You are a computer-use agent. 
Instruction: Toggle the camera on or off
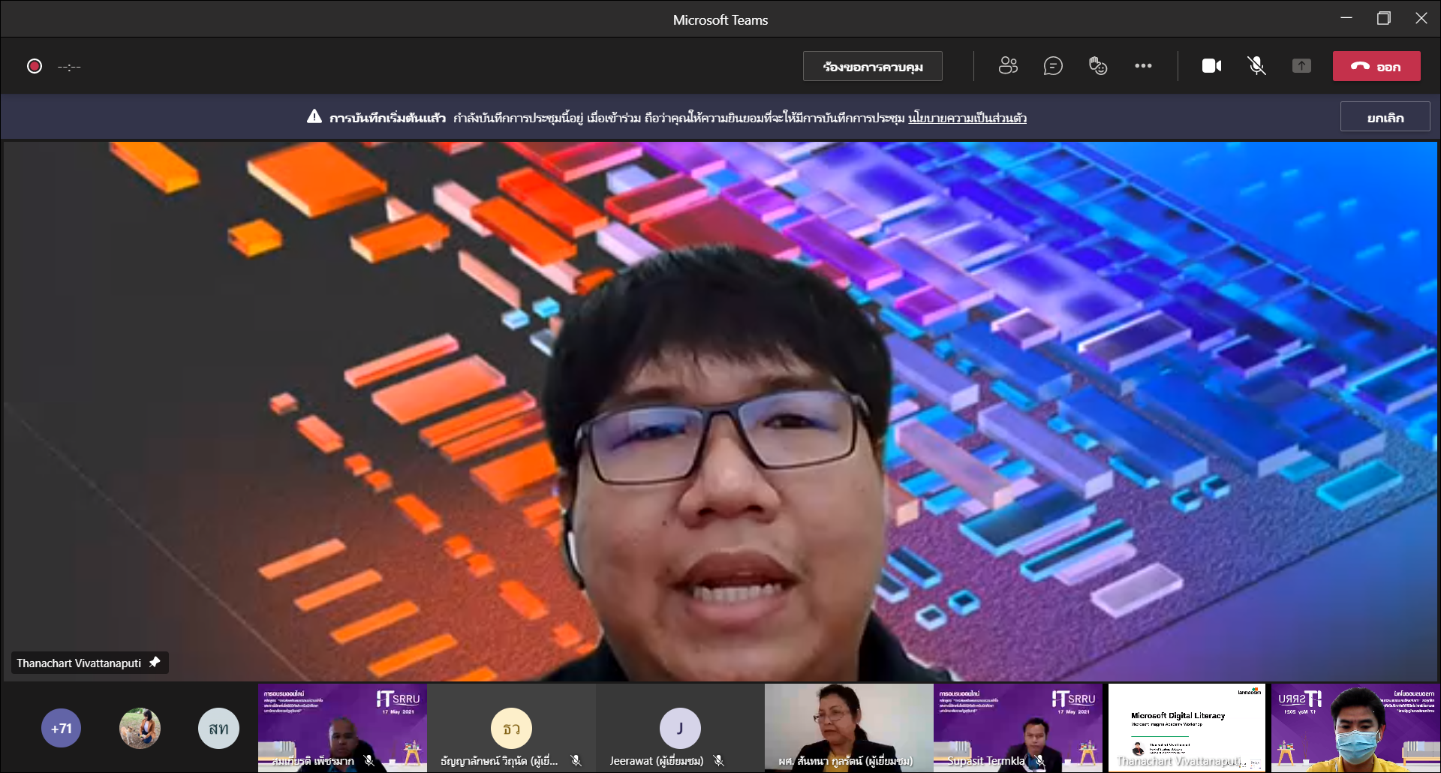click(x=1211, y=66)
